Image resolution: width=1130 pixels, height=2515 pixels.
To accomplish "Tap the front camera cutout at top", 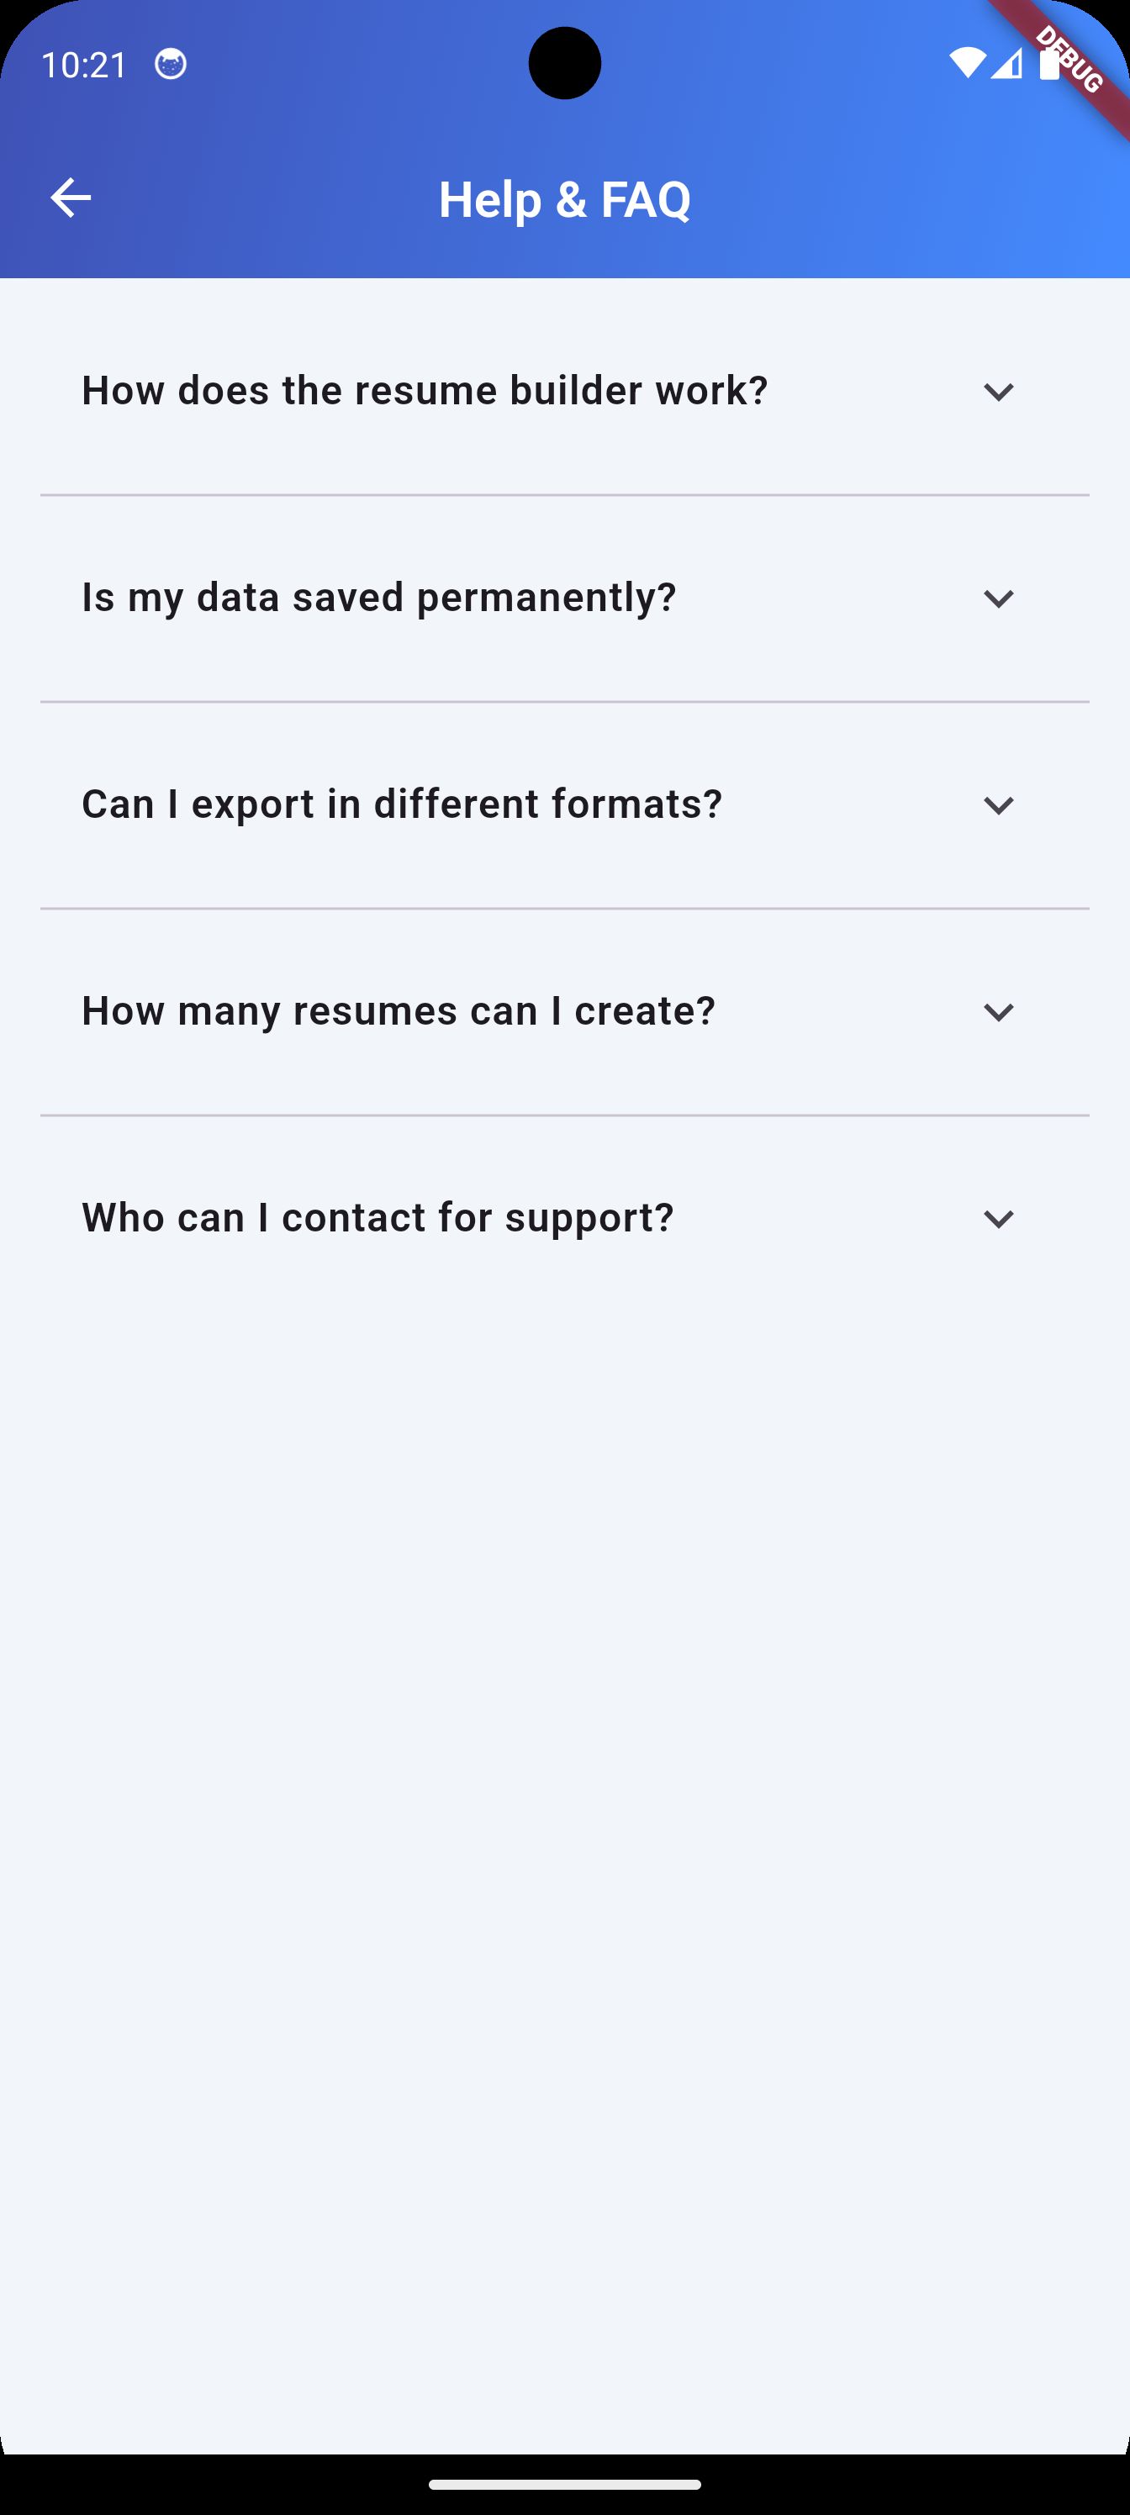I will [564, 63].
